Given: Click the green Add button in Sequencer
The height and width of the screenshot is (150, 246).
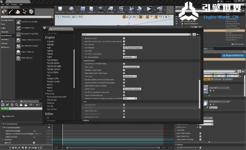Looking at the screenshot, I should pos(4,109).
